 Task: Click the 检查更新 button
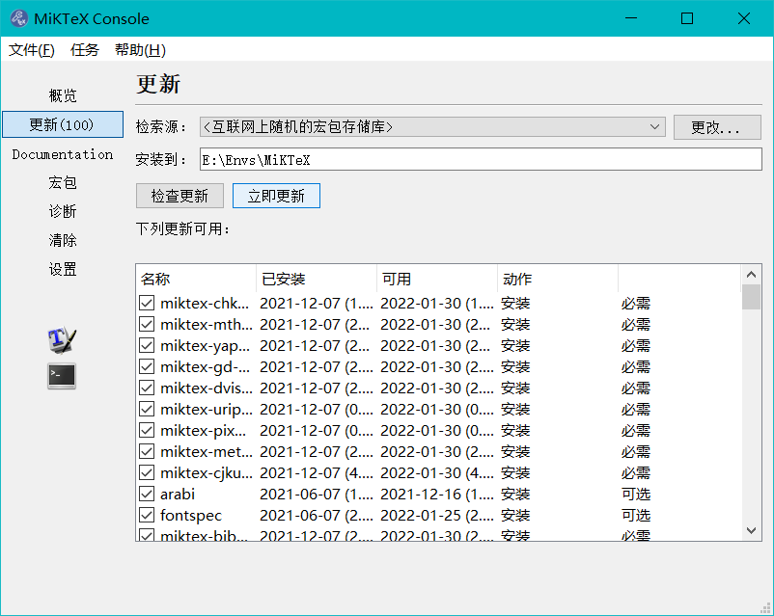tap(180, 195)
